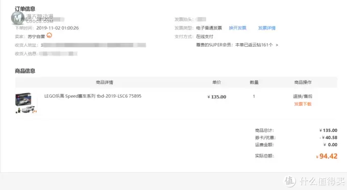Click the LEGO product thumbnail image
This screenshot has width=347, height=190.
coord(26,103)
